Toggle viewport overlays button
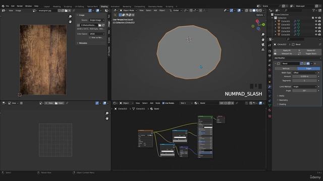Image resolution: width=323 pixels, height=181 pixels. pos(239,10)
